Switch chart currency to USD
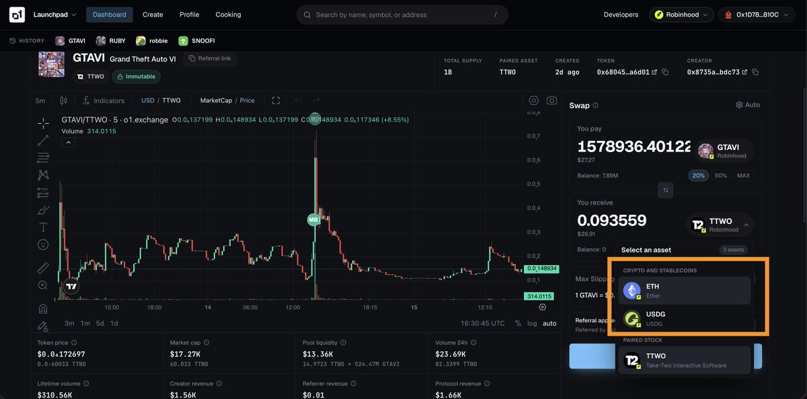The height and width of the screenshot is (399, 807). click(x=147, y=100)
